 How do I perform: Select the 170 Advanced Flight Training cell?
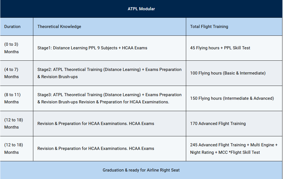(218, 124)
